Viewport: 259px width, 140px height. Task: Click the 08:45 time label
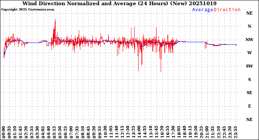88,133
